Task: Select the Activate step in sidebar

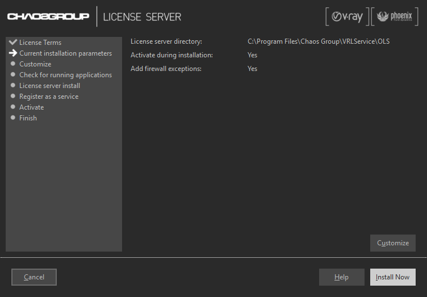Action: 32,107
